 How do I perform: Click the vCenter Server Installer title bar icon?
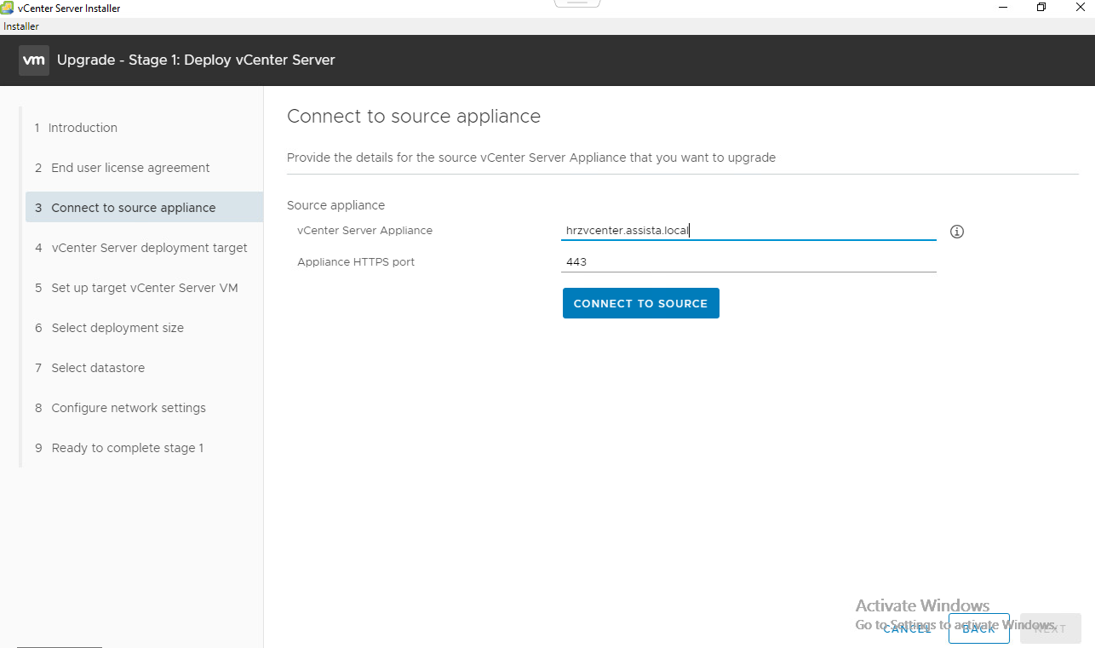click(8, 8)
